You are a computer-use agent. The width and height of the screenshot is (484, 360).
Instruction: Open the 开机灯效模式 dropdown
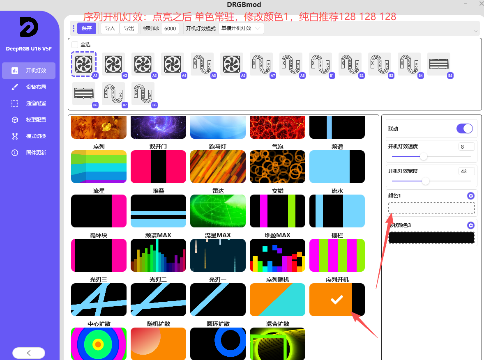coord(241,28)
